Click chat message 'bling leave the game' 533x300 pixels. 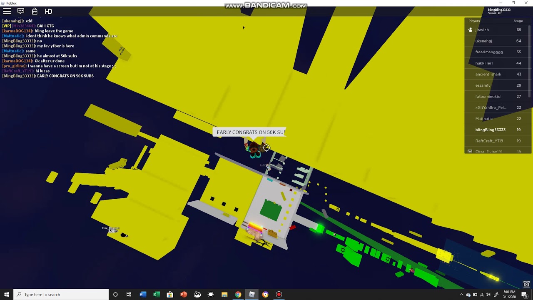pos(54,31)
